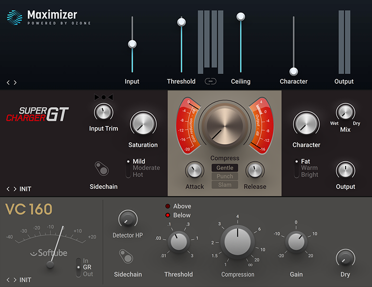This screenshot has height=287, width=372.
Task: Set VC 160 meter to Out
Action: click(x=88, y=274)
